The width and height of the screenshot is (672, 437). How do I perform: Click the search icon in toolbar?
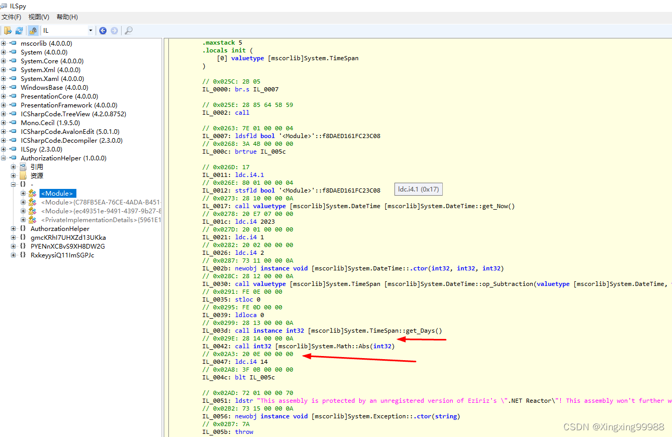point(128,31)
